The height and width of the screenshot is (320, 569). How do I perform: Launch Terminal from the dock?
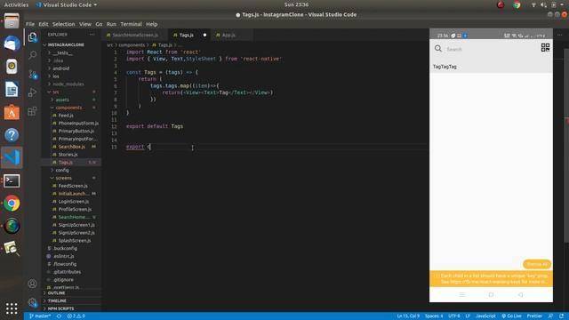[x=12, y=180]
